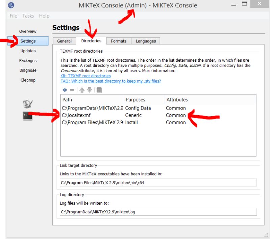Click the add root directory plus icon
The width and height of the screenshot is (270, 239).
tap(65, 90)
